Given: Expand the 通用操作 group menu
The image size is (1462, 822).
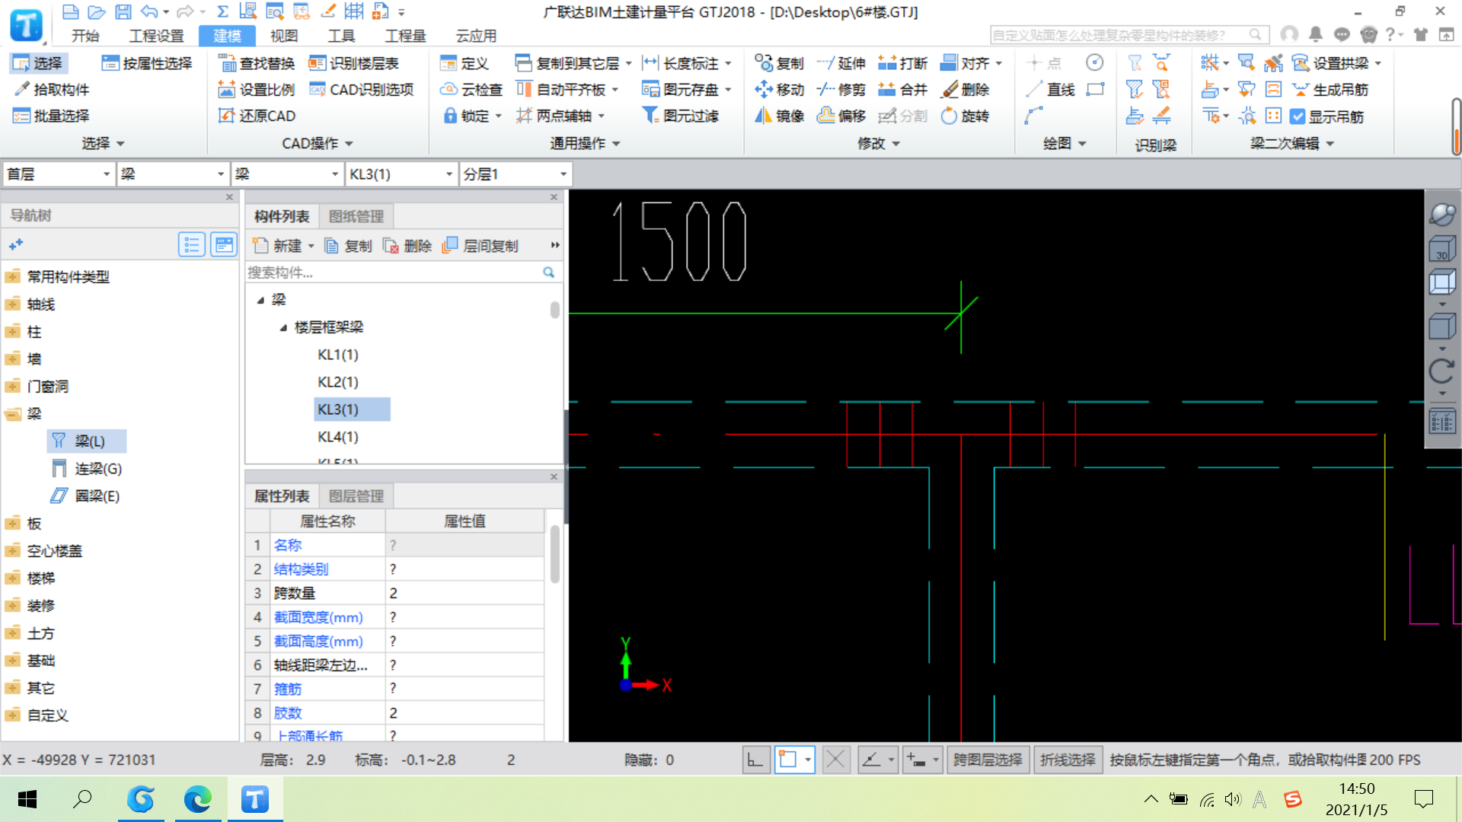Looking at the screenshot, I should point(585,143).
